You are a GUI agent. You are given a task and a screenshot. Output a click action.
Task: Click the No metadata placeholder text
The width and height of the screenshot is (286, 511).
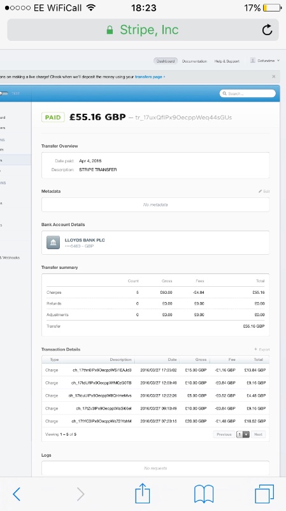[155, 204]
